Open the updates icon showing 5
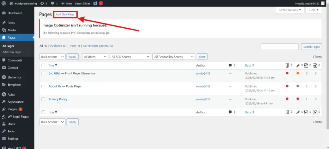The width and height of the screenshot is (329, 149). [44, 3]
